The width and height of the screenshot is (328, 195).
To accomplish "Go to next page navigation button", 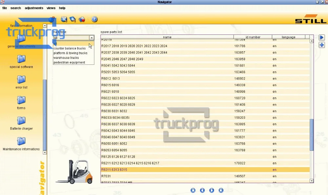I will pyautogui.click(x=212, y=190).
